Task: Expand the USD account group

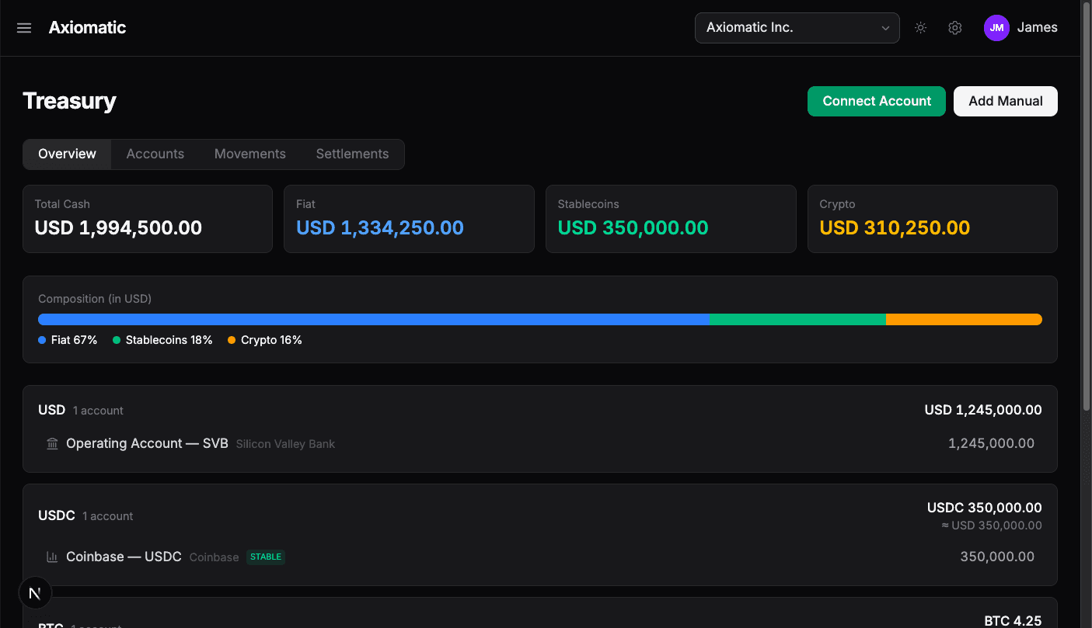Action: point(51,410)
